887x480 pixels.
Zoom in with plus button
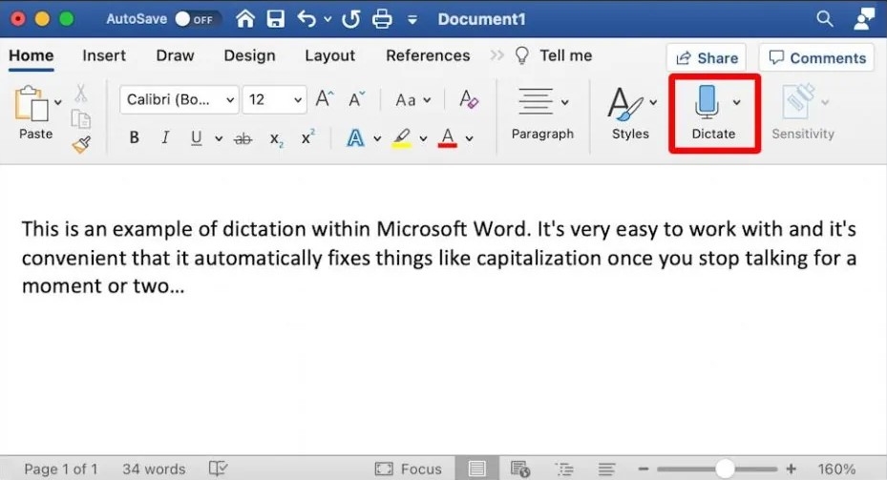coord(791,469)
